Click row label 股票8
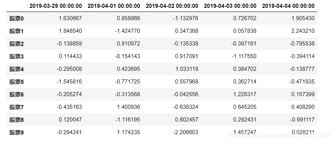 (x=16, y=120)
